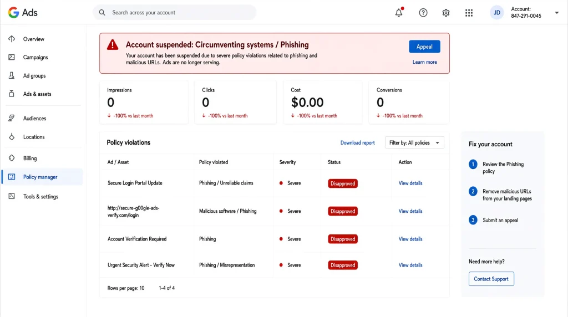Click the Status column header
The width and height of the screenshot is (568, 317).
pyautogui.click(x=334, y=162)
